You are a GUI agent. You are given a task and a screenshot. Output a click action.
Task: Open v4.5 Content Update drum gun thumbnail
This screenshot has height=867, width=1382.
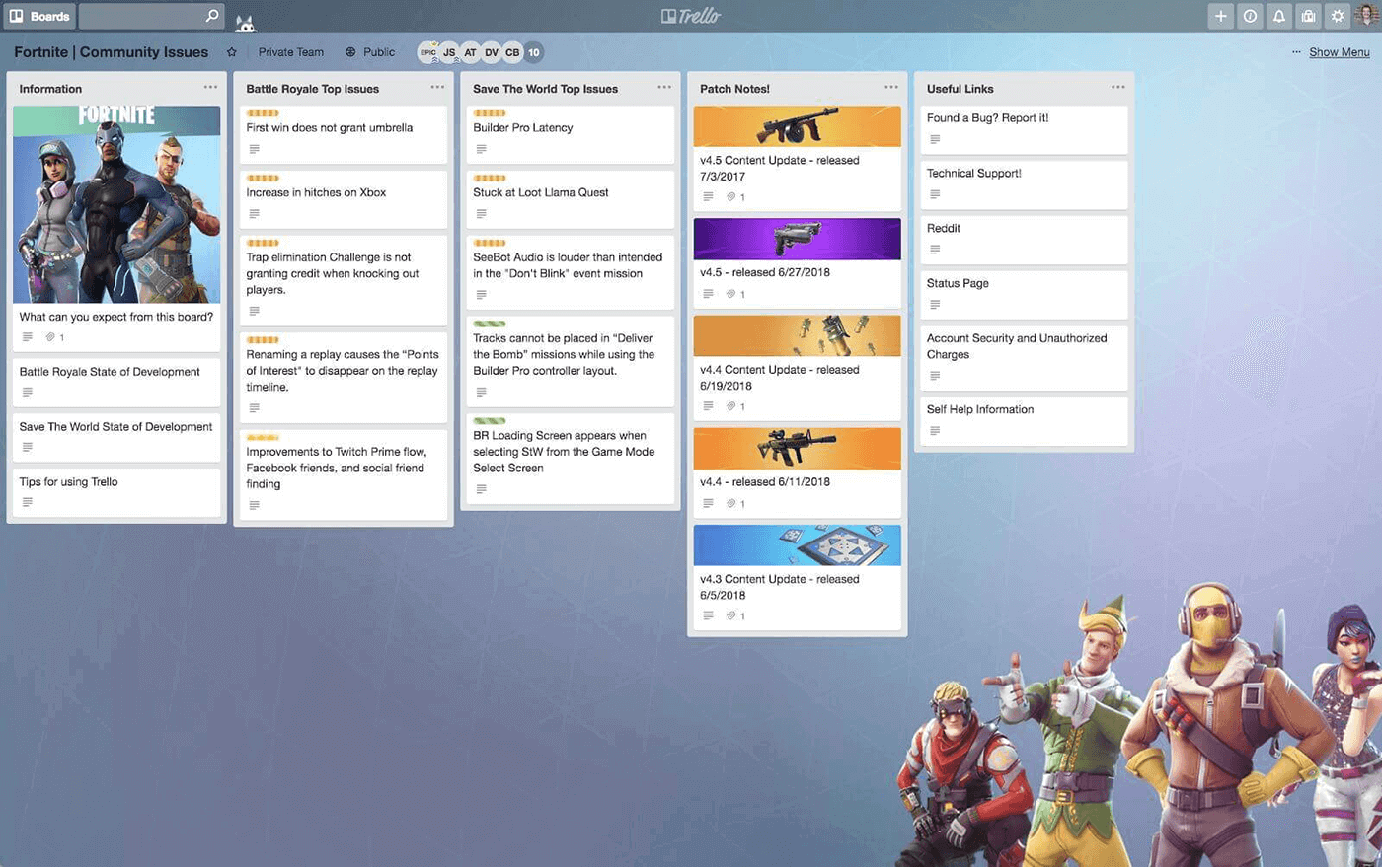coord(798,126)
